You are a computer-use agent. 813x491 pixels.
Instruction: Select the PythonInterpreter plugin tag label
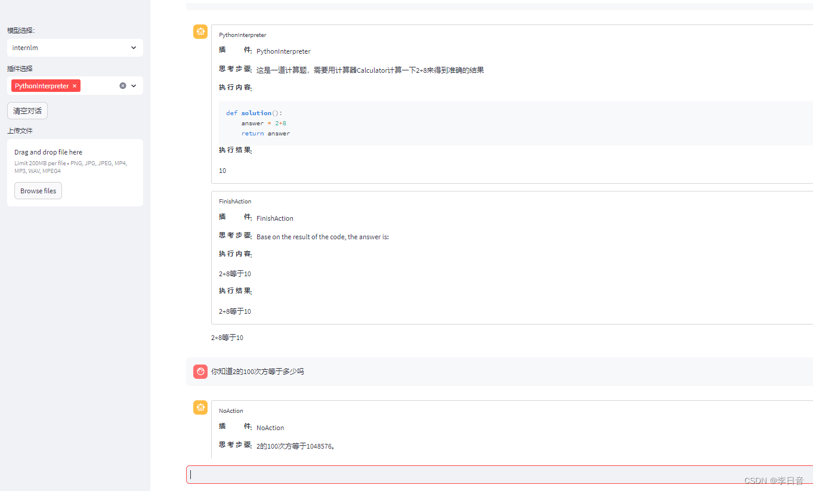point(42,86)
